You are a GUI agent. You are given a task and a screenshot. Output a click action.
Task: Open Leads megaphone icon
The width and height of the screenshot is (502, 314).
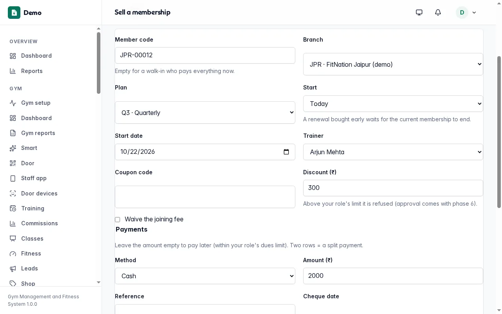(x=13, y=268)
